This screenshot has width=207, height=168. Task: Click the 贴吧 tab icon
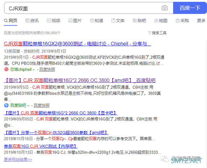(134, 21)
